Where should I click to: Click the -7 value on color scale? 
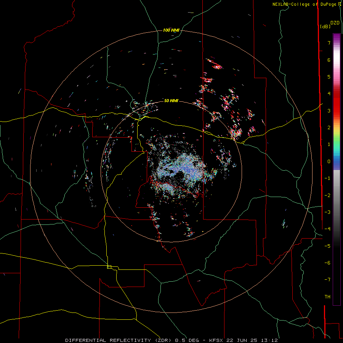coord(327,280)
